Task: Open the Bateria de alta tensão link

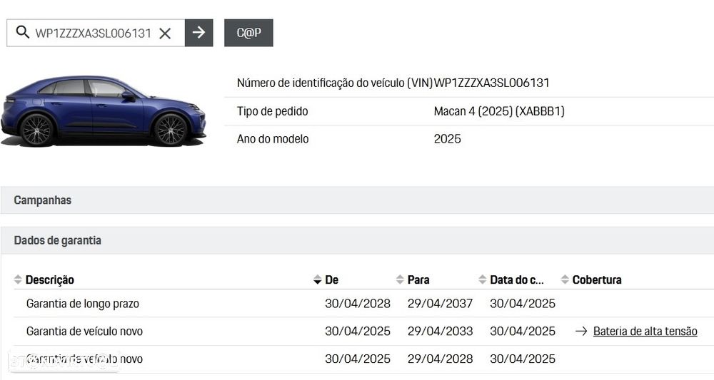Action: [645, 332]
